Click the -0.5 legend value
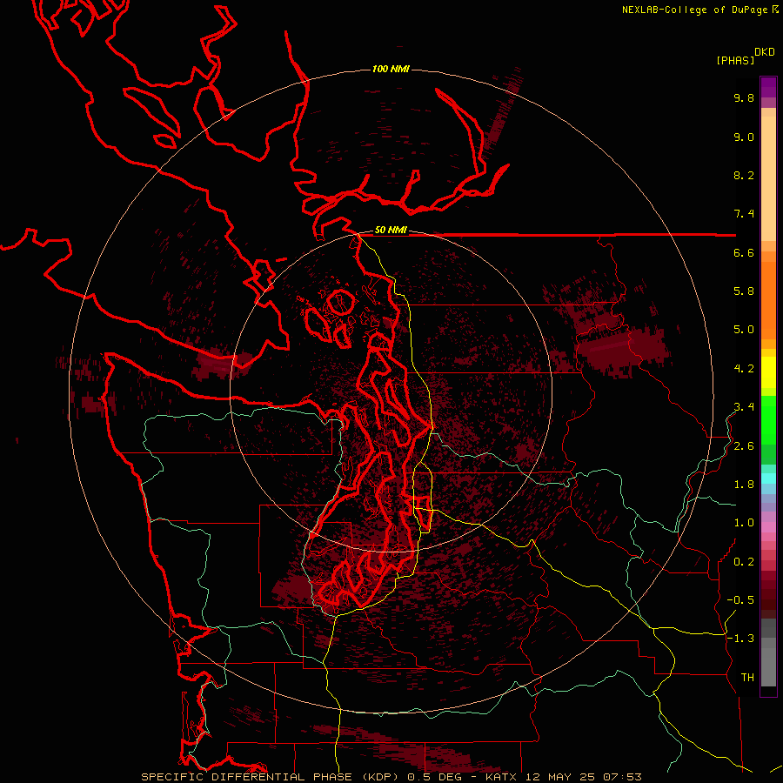783x783 pixels. [740, 600]
